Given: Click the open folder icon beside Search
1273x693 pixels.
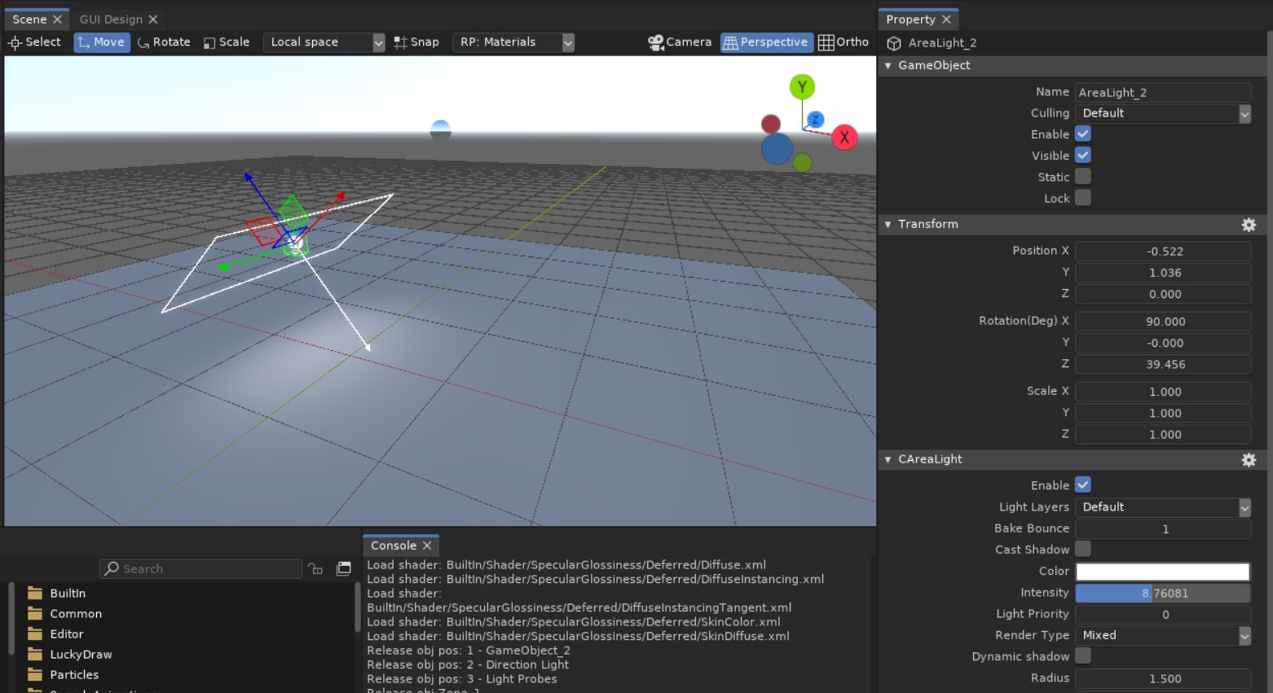Looking at the screenshot, I should (x=316, y=568).
